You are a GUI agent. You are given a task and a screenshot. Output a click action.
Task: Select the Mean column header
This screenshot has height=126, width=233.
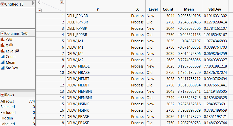[x=189, y=9]
